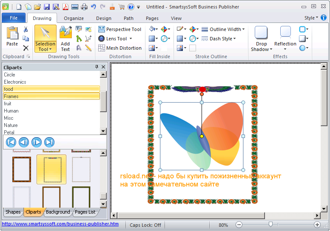Apply the Reflection effect
Image resolution: width=330 pixels, height=231 pixels.
[285, 38]
